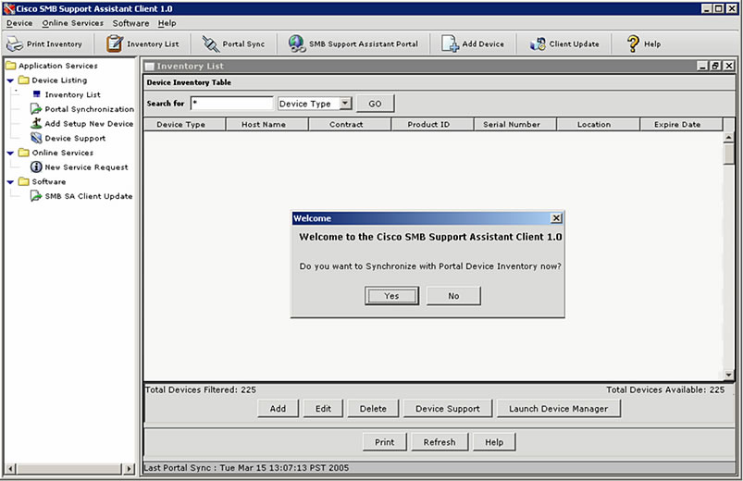This screenshot has width=743, height=481.
Task: Click the Delete button
Action: pos(373,409)
